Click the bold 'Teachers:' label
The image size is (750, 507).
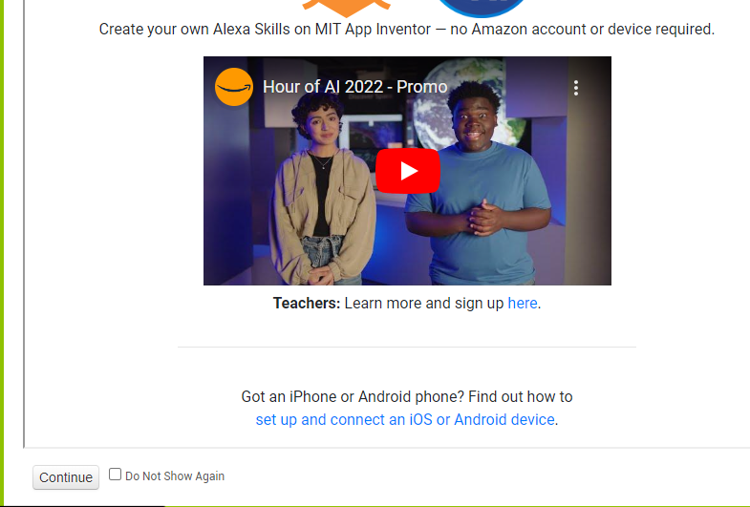307,303
